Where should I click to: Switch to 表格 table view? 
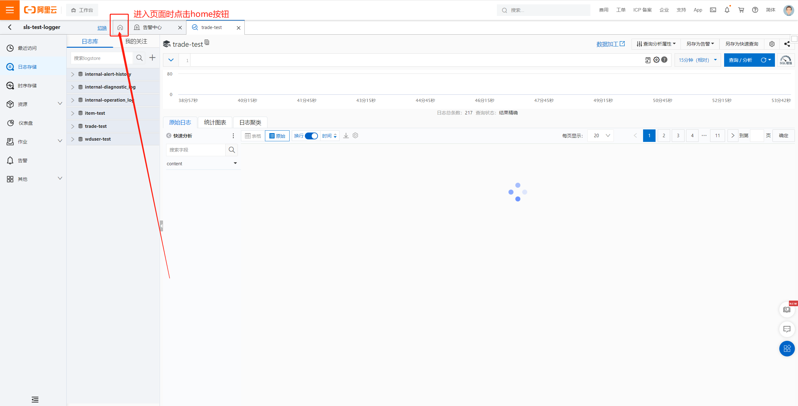253,136
